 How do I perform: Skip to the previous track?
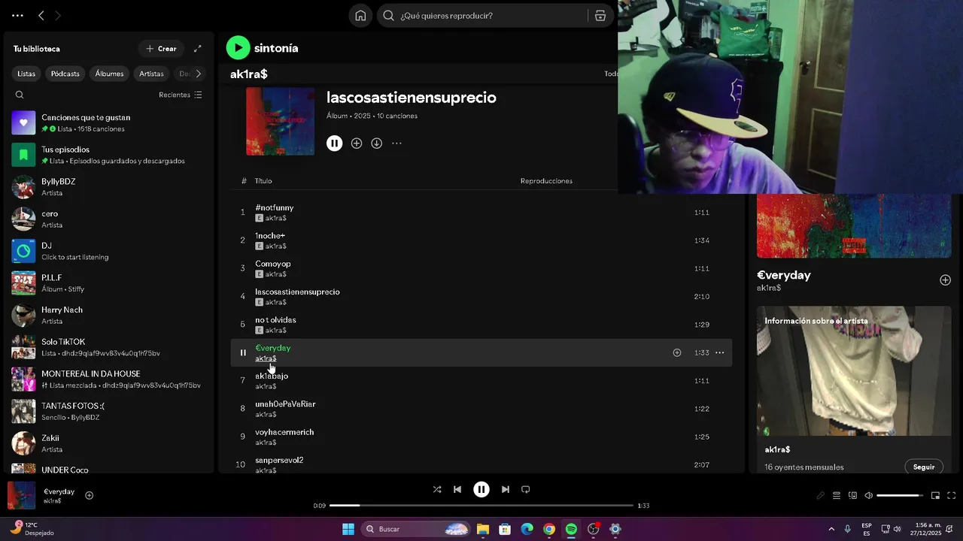tap(457, 490)
